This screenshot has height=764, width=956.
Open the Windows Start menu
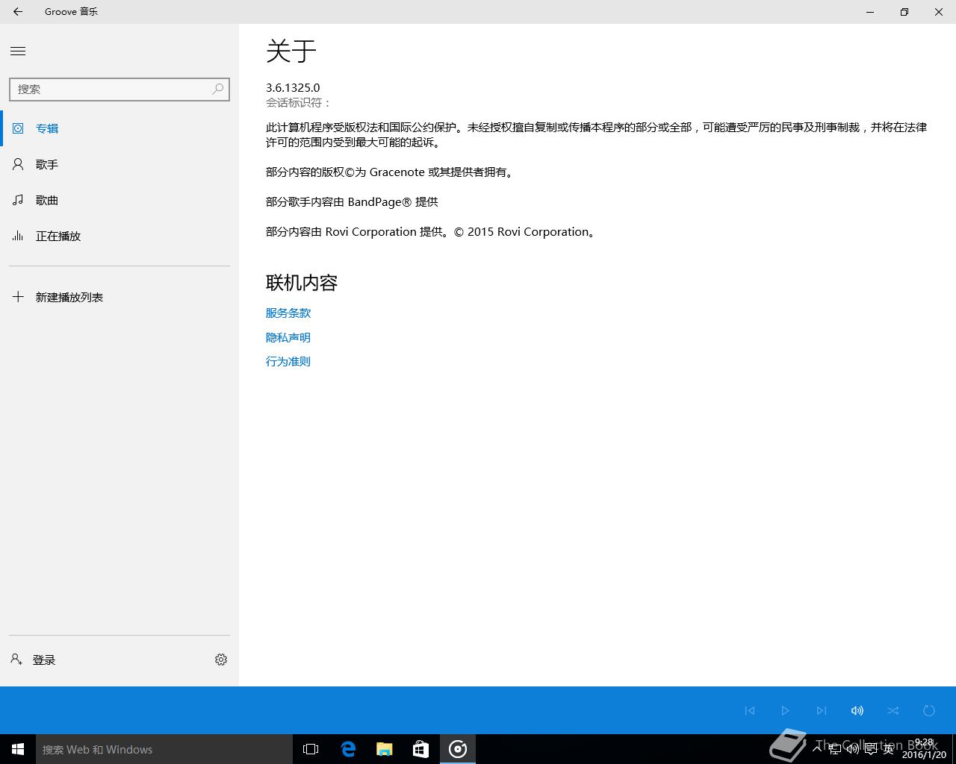point(18,749)
